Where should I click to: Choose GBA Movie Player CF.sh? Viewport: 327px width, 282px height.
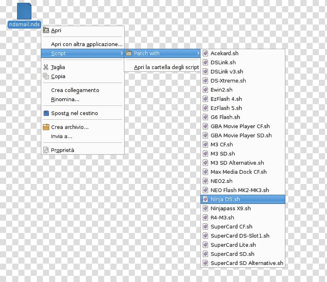pos(243,126)
